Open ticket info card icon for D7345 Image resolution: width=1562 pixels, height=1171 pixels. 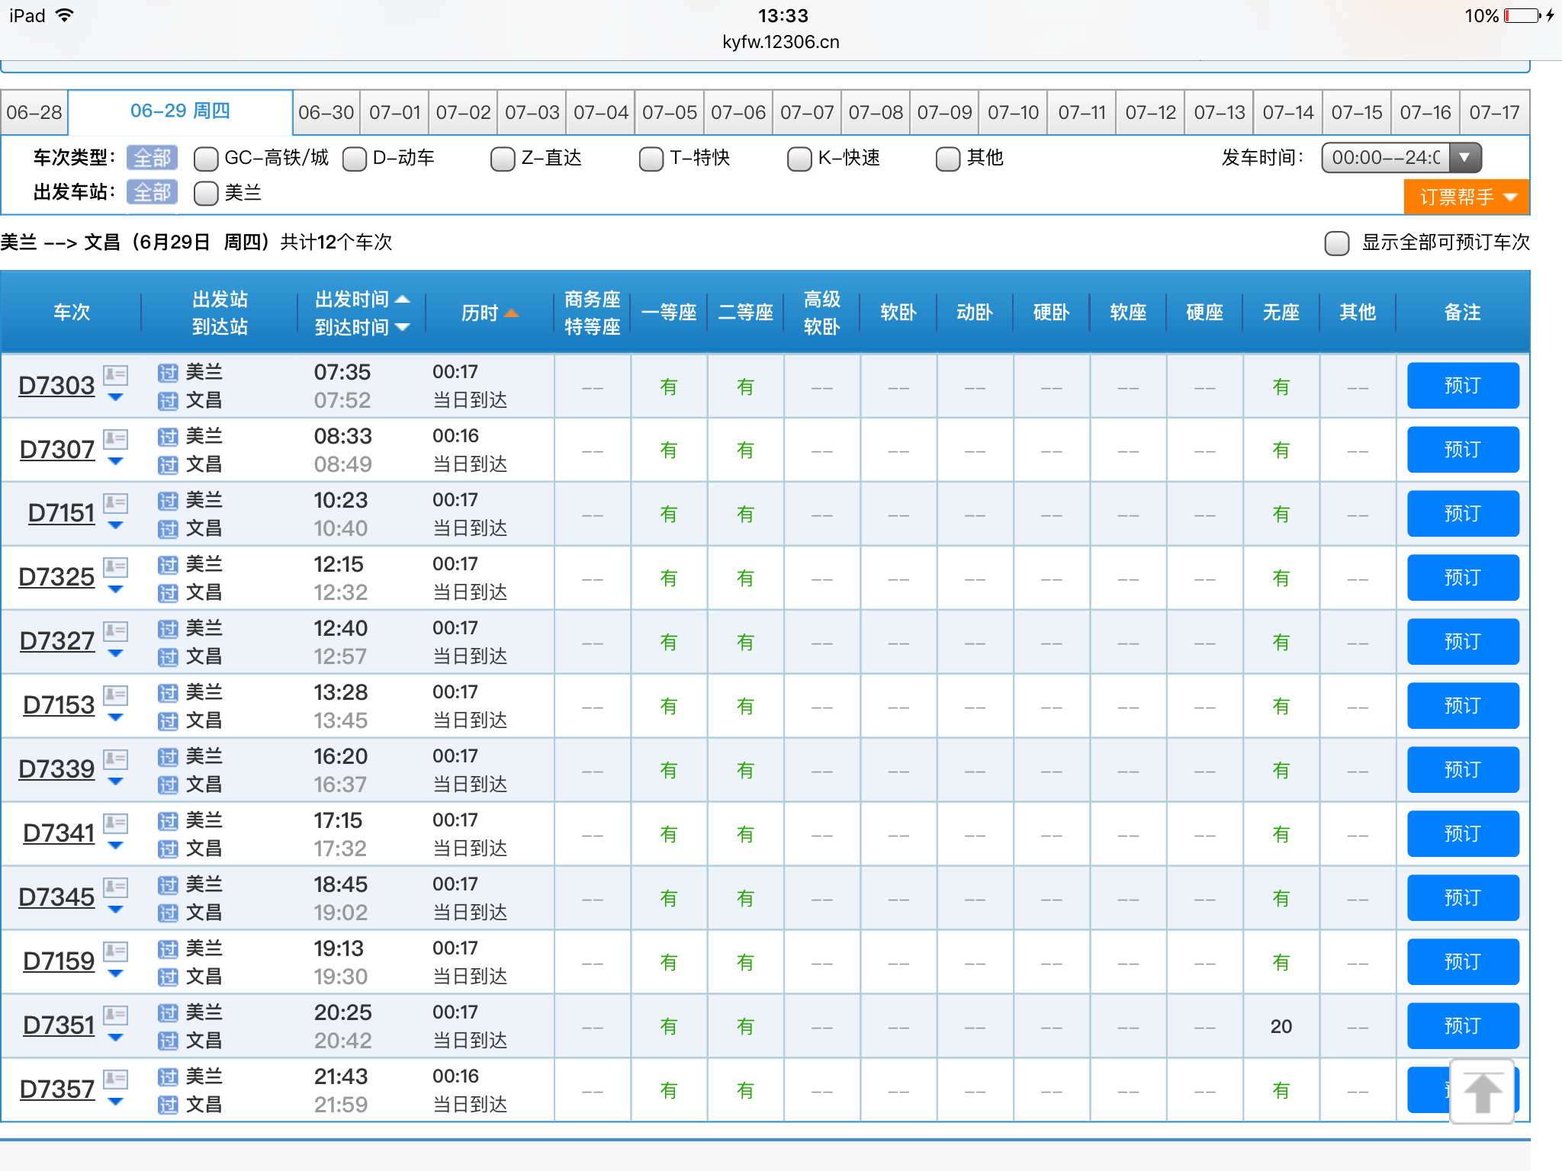click(x=115, y=887)
